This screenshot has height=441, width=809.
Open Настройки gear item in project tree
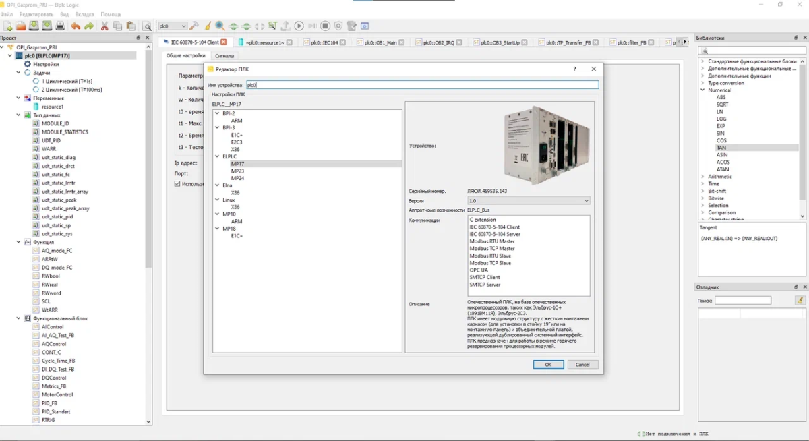pyautogui.click(x=46, y=64)
